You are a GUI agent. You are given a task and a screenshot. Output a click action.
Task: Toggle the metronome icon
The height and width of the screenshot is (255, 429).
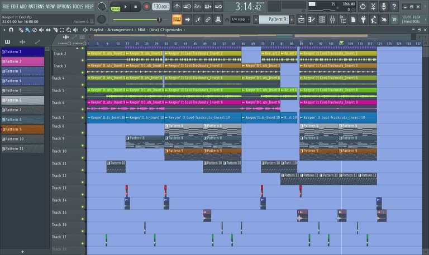(177, 6)
